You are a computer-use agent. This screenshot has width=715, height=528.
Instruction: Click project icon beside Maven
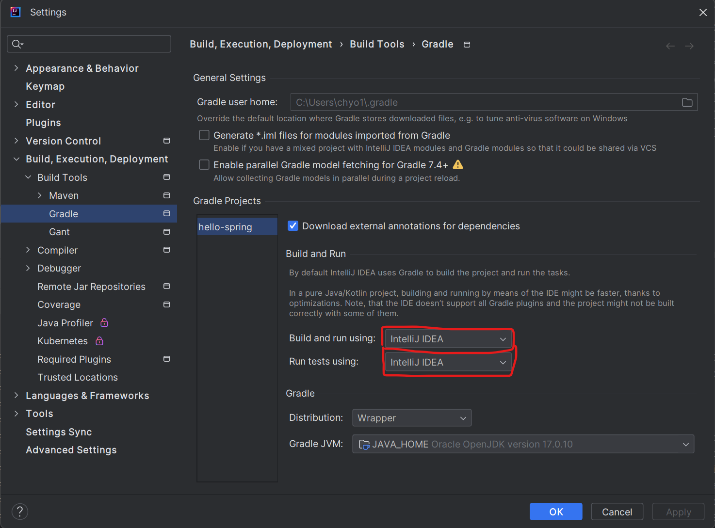[167, 195]
